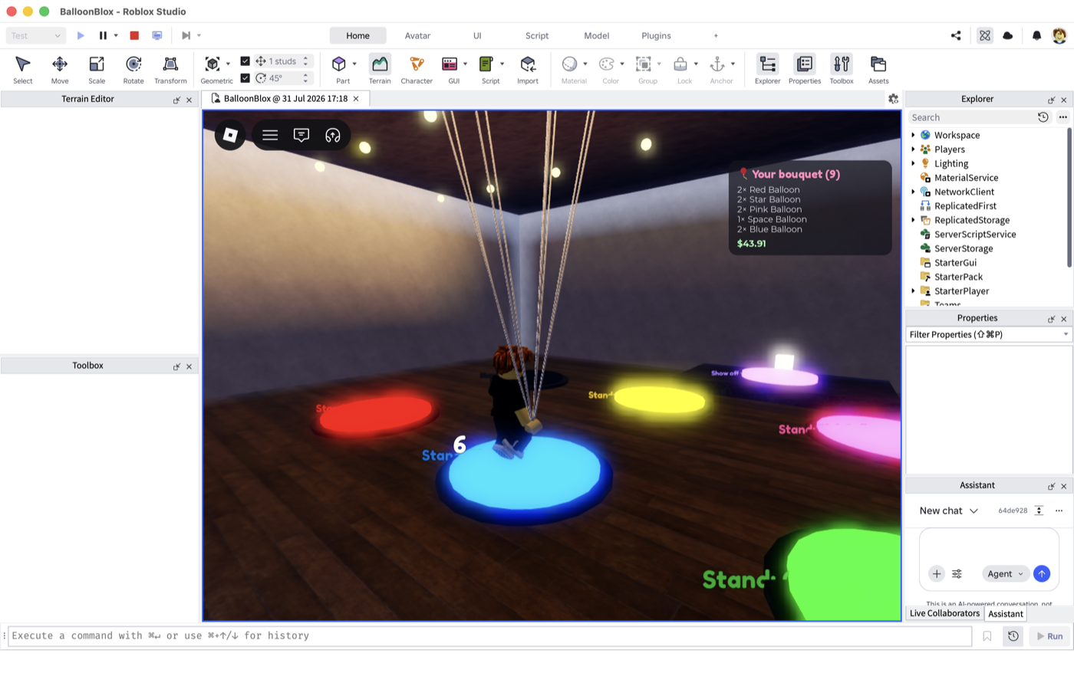Viewport: 1074px width, 673px height.
Task: Open the Test mode dropdown
Action: point(35,35)
